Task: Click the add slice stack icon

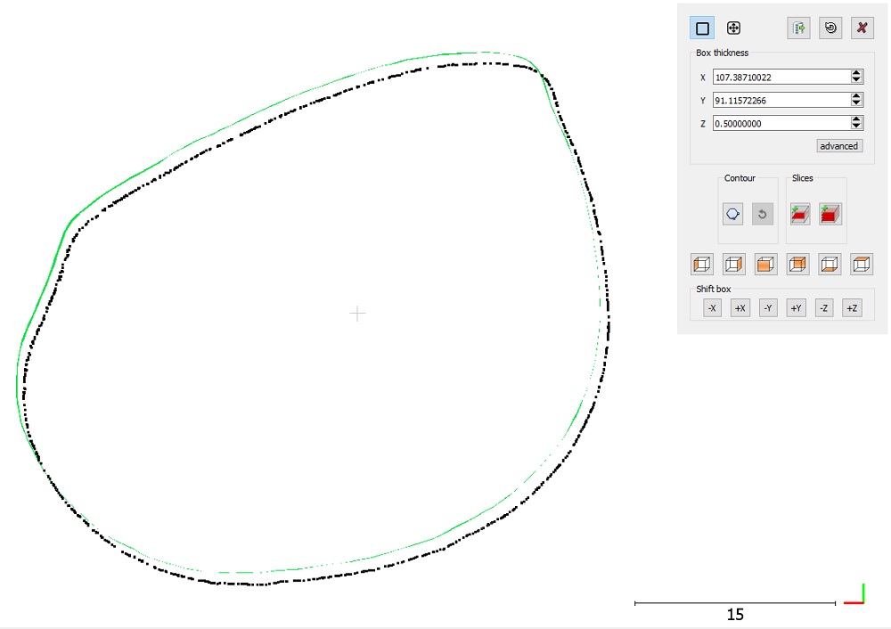Action: [x=830, y=214]
